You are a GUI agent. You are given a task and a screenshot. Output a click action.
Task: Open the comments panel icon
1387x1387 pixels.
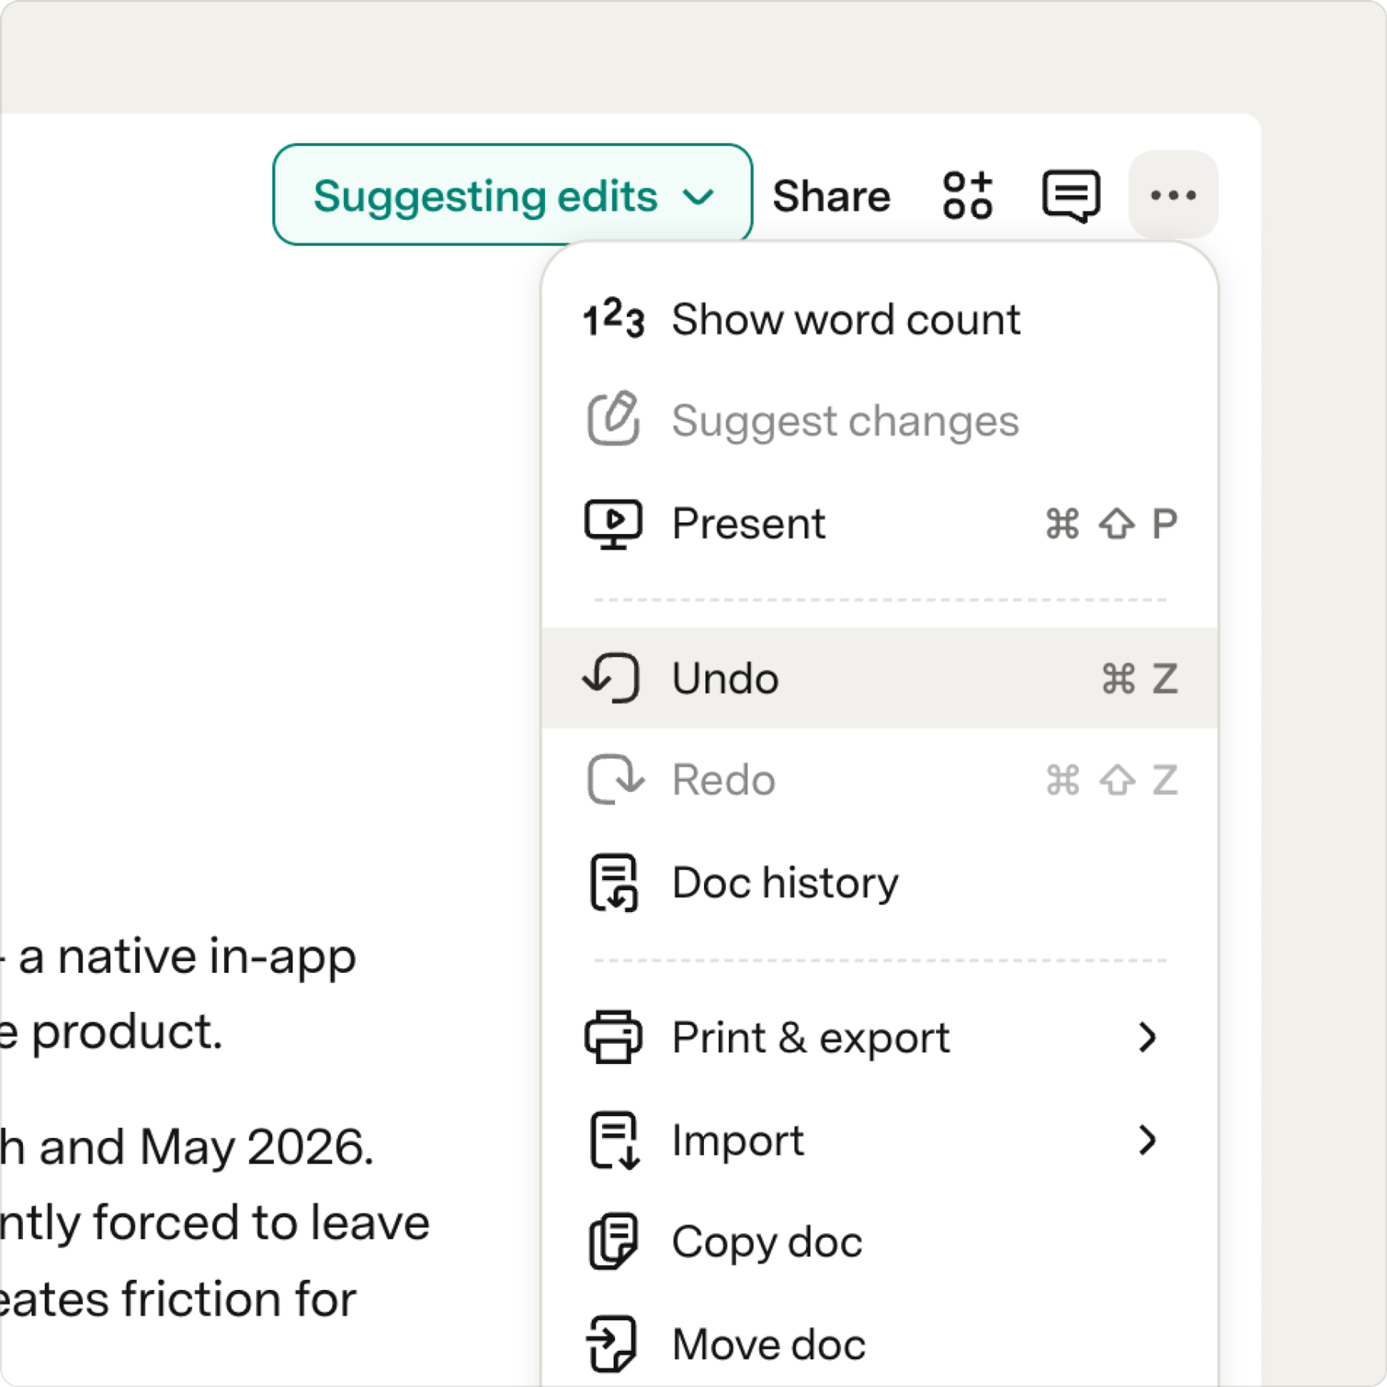pyautogui.click(x=1070, y=196)
